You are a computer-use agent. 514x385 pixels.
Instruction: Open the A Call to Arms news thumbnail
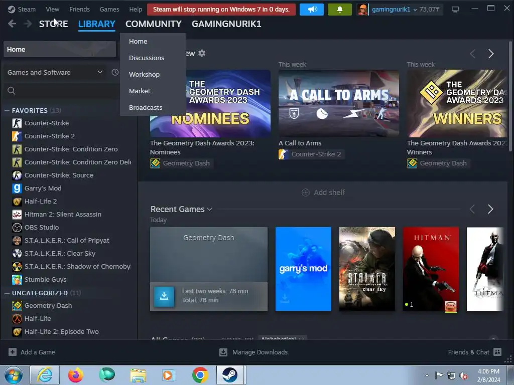coord(339,103)
